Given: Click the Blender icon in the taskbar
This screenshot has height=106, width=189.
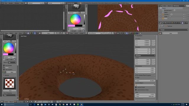Looking at the screenshot, I should [82, 105].
